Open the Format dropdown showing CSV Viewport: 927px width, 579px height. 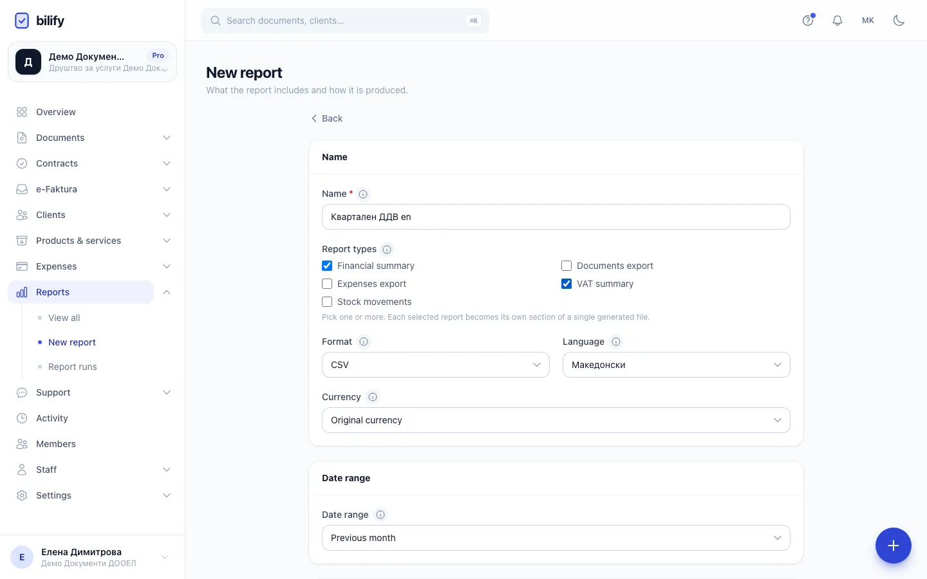coord(436,365)
